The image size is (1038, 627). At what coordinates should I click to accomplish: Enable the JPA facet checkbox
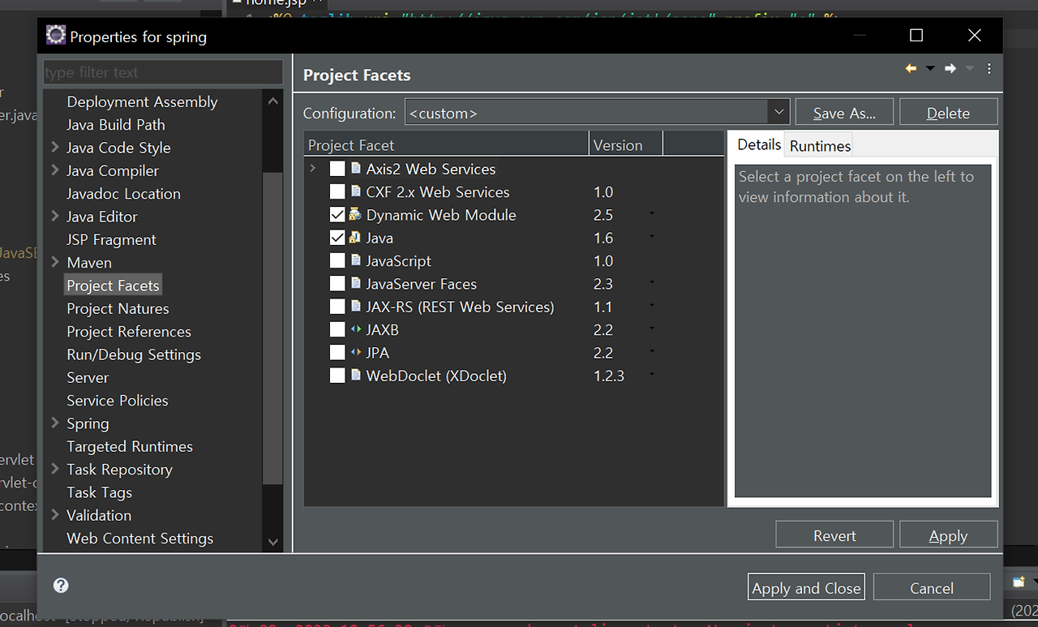pos(337,353)
